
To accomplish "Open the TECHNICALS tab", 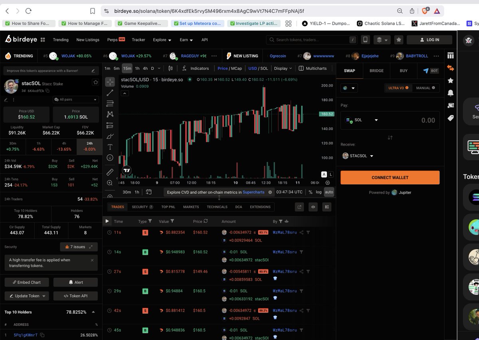I will coord(217,207).
